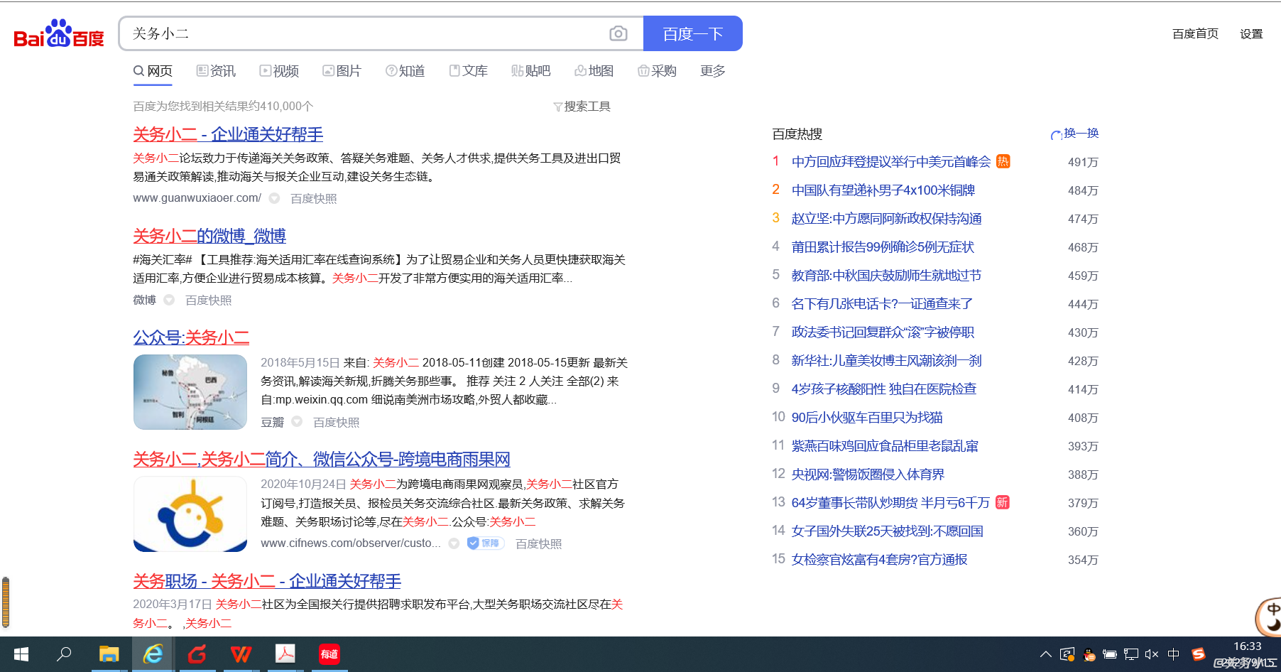Switch to 知道 tab
Image resolution: width=1281 pixels, height=672 pixels.
pyautogui.click(x=405, y=71)
